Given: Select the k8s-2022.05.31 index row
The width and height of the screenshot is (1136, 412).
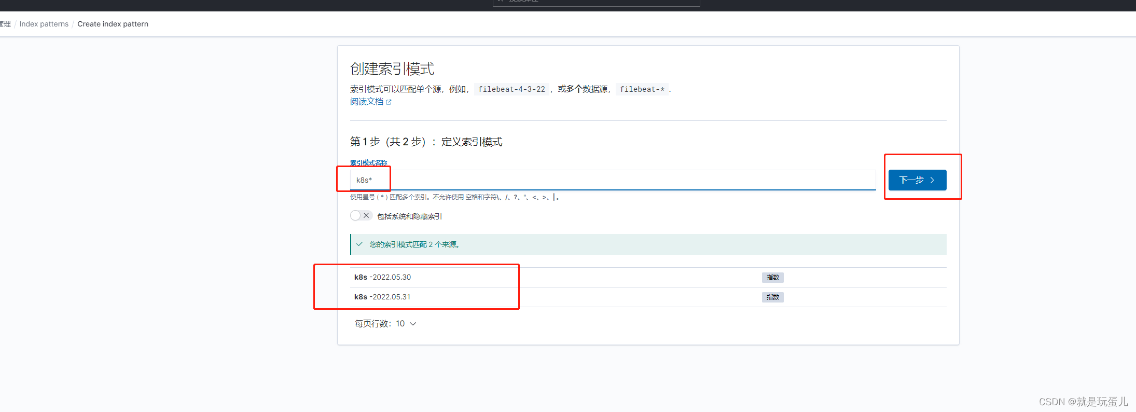Looking at the screenshot, I should click(x=648, y=297).
